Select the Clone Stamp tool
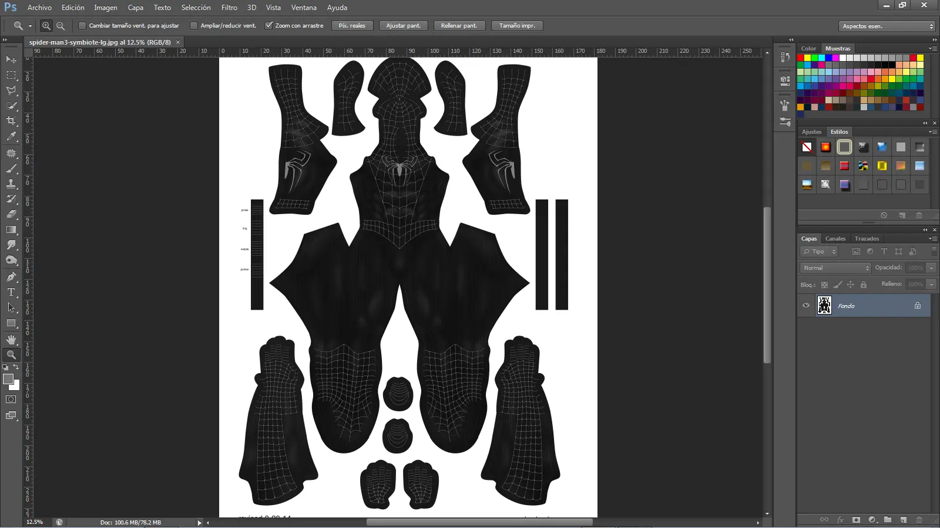940x528 pixels. point(11,184)
